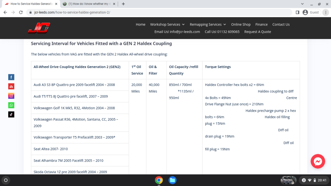This screenshot has height=186, width=331.
Task: Click the Wi-Fi icon in system tray
Action: coord(310,180)
